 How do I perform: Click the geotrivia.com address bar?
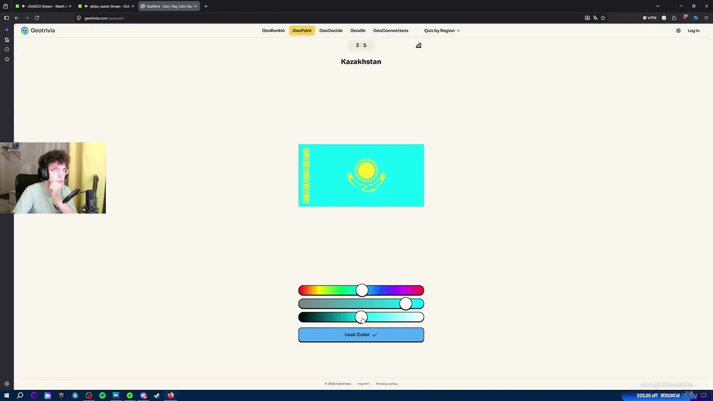click(x=329, y=18)
